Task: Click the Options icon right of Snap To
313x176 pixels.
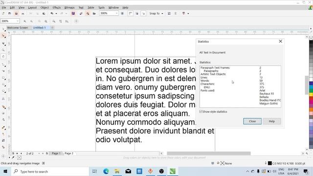Action: click(x=169, y=13)
